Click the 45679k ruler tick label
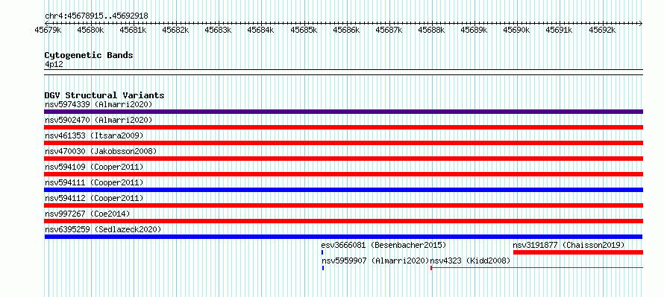 [48, 30]
